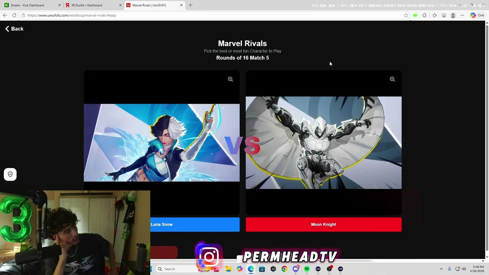Open the green extension icon in toolbar
The height and width of the screenshot is (275, 489).
(x=415, y=15)
